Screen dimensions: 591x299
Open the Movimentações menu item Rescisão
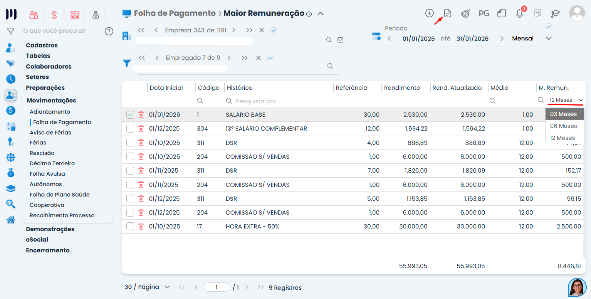coord(42,153)
